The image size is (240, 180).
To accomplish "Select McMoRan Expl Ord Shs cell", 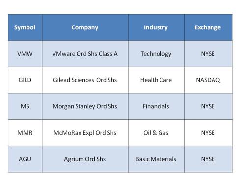I will click(x=85, y=133).
